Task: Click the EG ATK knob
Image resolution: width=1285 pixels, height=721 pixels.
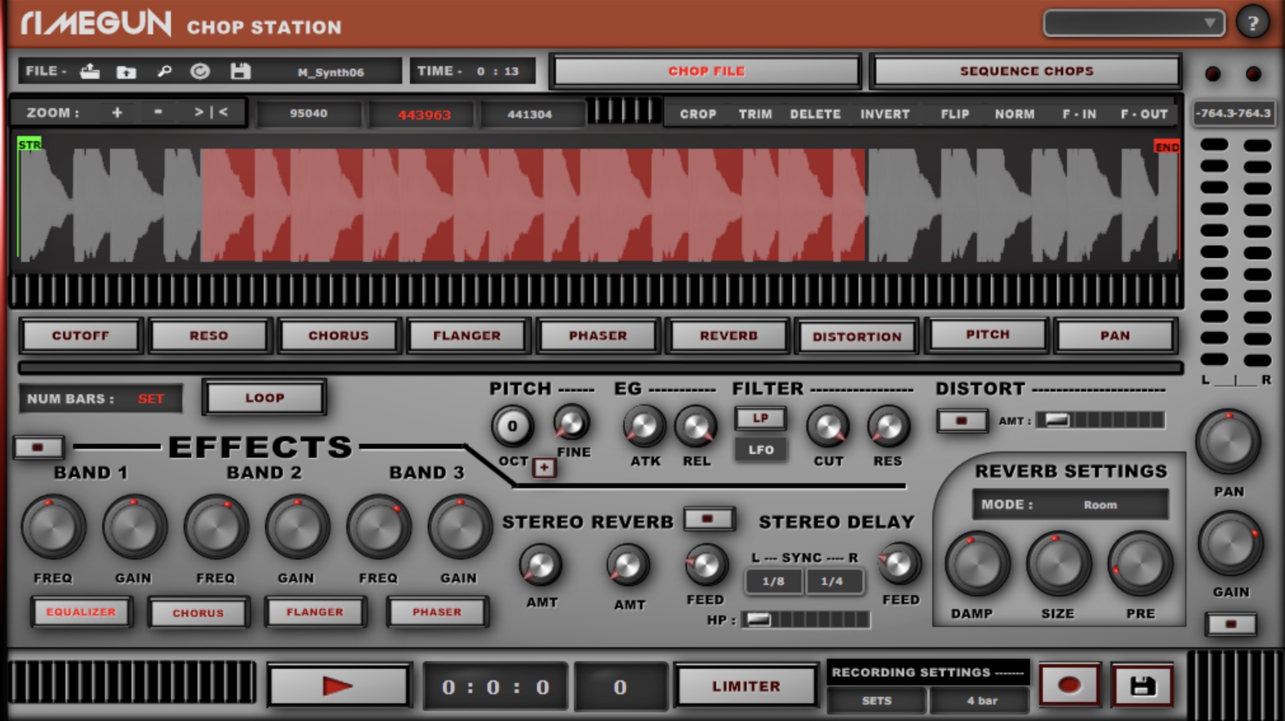Action: point(644,426)
